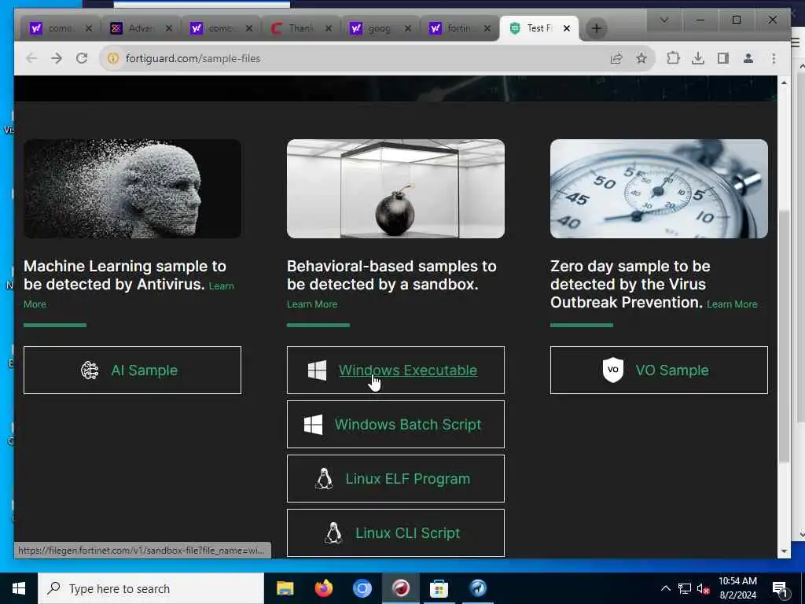805x604 pixels.
Task: Open the Extensions puzzle icon
Action: click(x=673, y=58)
